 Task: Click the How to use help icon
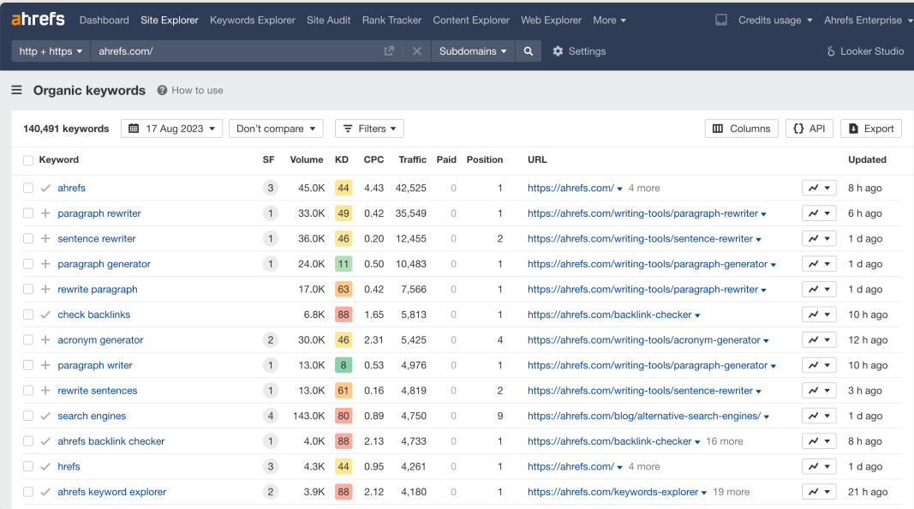[x=162, y=90]
